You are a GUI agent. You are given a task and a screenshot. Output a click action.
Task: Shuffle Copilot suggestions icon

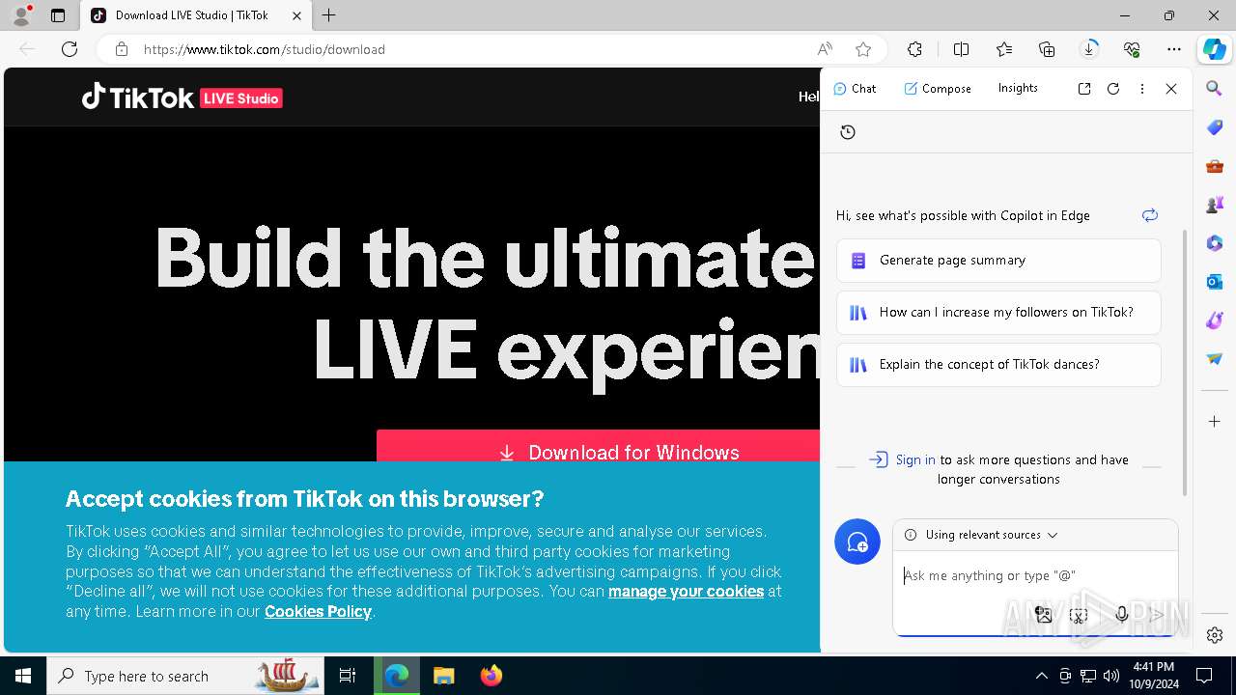(x=1150, y=215)
